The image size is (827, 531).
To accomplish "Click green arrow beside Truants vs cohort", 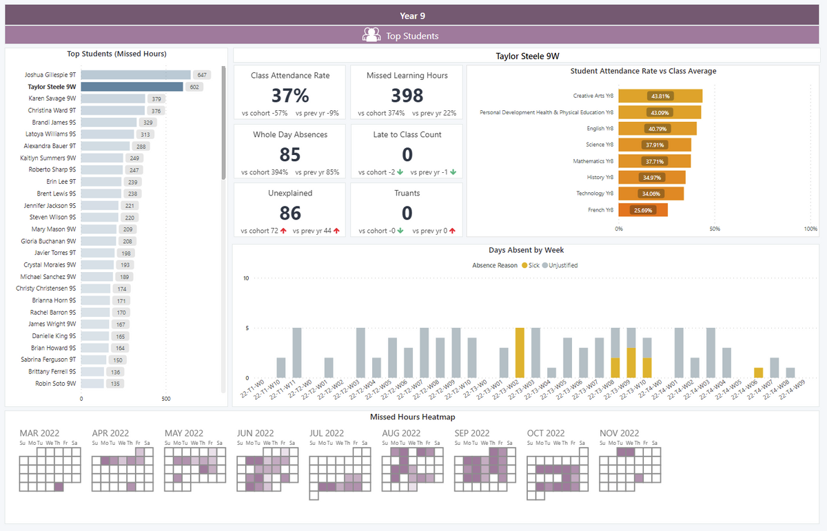I will (x=400, y=231).
